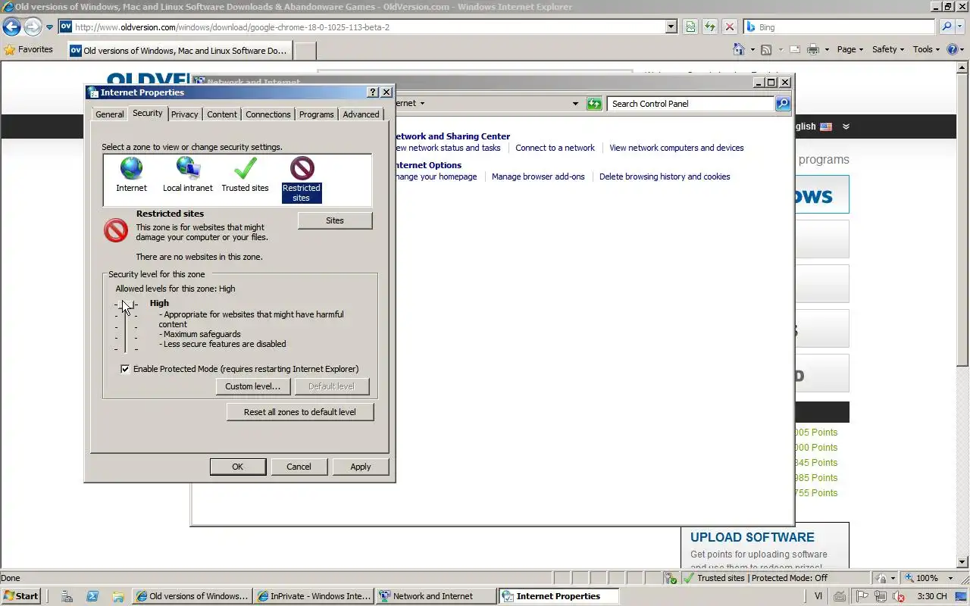Click the Control Panel green refresh arrows icon
Image resolution: width=970 pixels, height=606 pixels.
click(x=594, y=104)
